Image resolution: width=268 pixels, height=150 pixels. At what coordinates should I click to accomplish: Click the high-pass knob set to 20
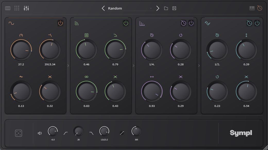(79, 131)
